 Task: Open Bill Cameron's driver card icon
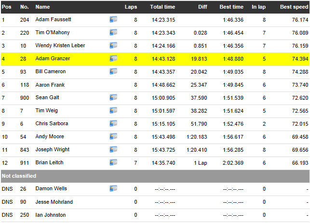[x=113, y=72]
